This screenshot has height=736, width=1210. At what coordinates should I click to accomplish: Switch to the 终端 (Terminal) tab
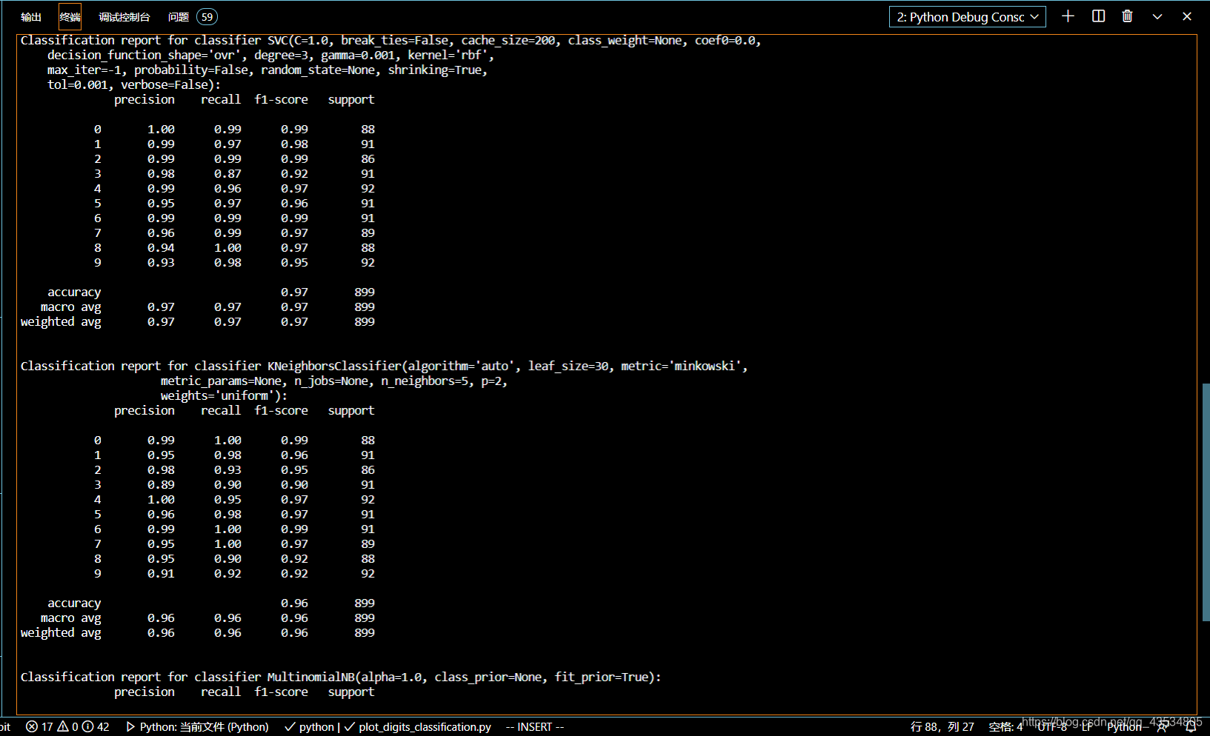click(70, 17)
